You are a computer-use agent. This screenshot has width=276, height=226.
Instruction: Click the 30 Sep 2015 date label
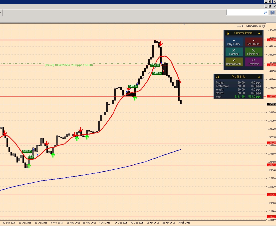[9, 223]
